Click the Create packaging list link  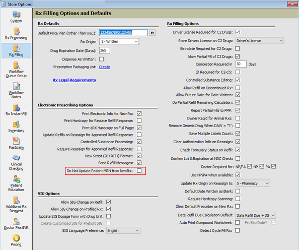(105, 67)
